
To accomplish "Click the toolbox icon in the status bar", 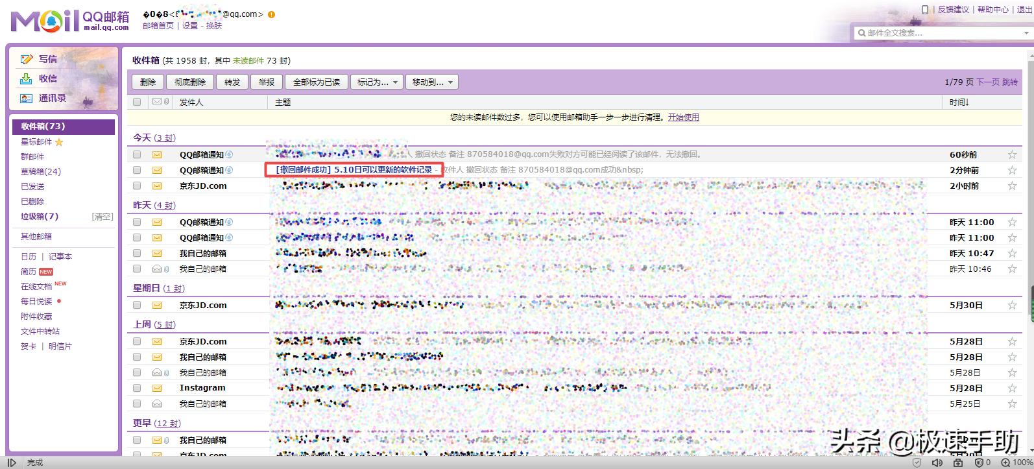I will [958, 463].
